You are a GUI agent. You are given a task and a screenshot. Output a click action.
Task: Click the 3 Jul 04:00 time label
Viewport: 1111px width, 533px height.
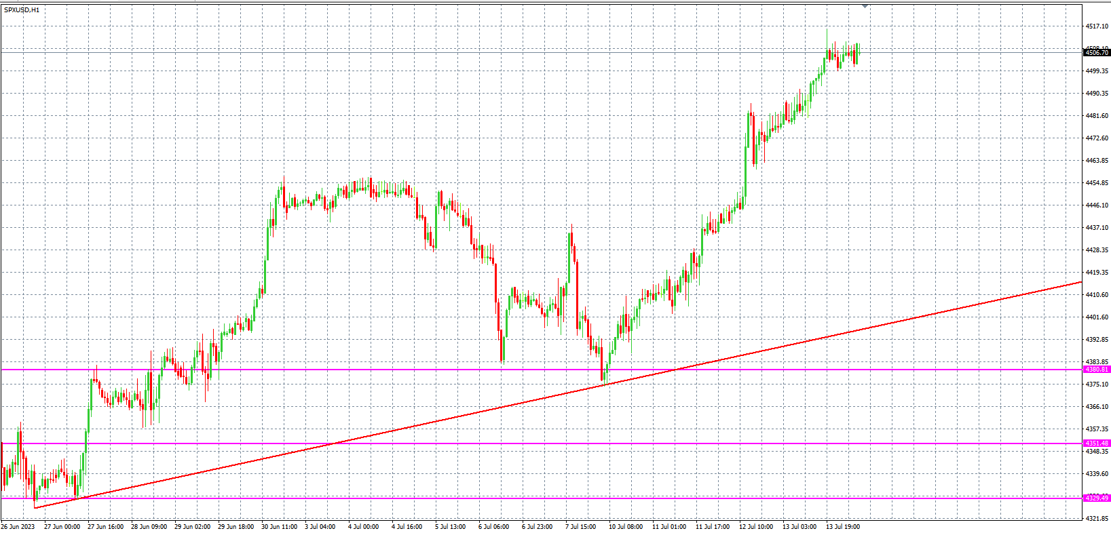[x=320, y=526]
